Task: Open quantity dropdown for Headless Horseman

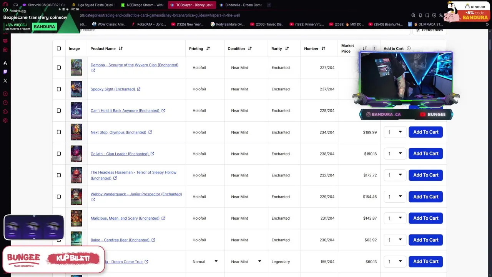Action: pos(395,175)
